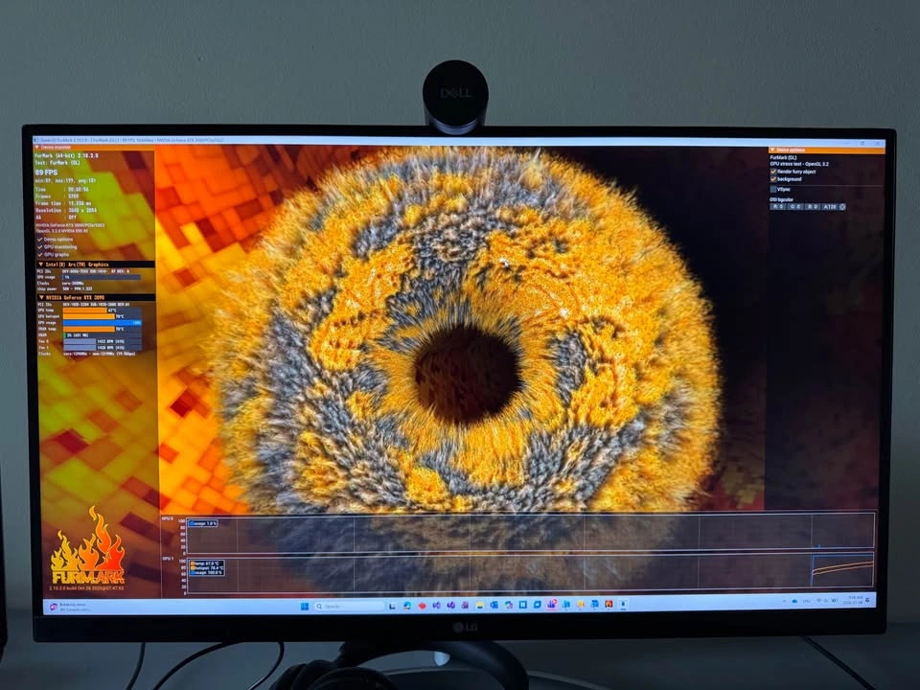Collapse the NVIDIA GeForce RTX 3090 section
The width and height of the screenshot is (920, 690).
pos(41,297)
